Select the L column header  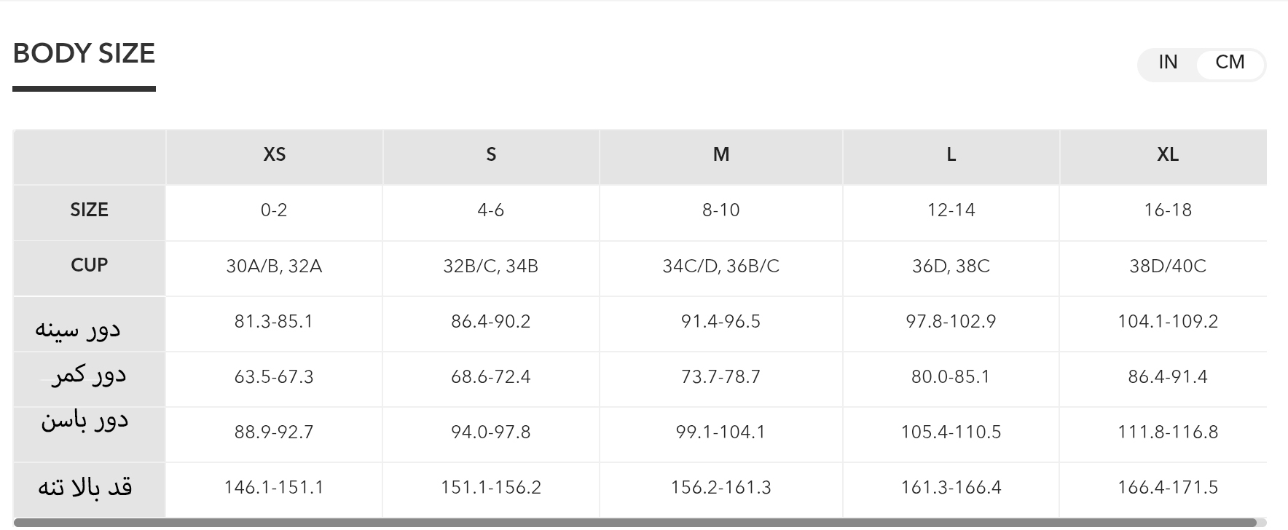(951, 154)
